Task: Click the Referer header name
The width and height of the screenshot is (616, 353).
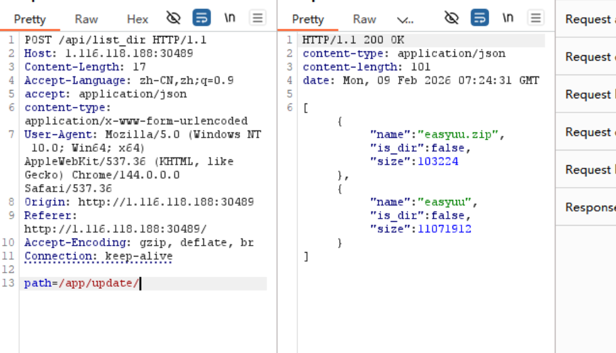Action: click(x=50, y=216)
